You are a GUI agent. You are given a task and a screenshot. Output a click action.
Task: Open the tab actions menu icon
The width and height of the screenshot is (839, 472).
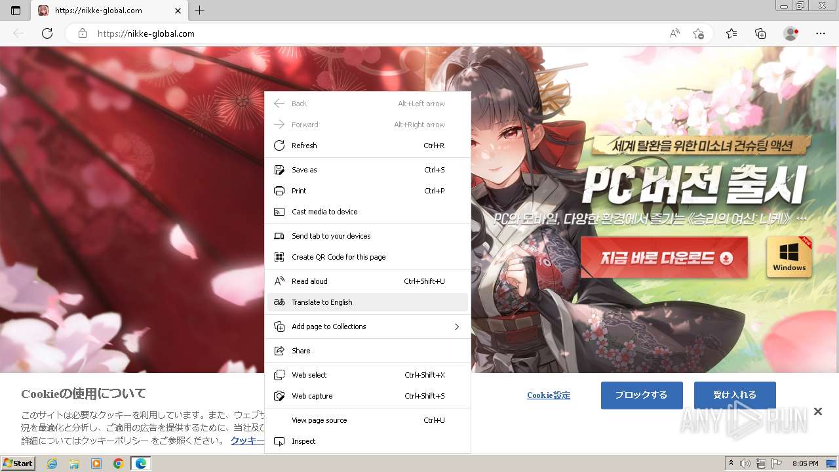click(16, 10)
